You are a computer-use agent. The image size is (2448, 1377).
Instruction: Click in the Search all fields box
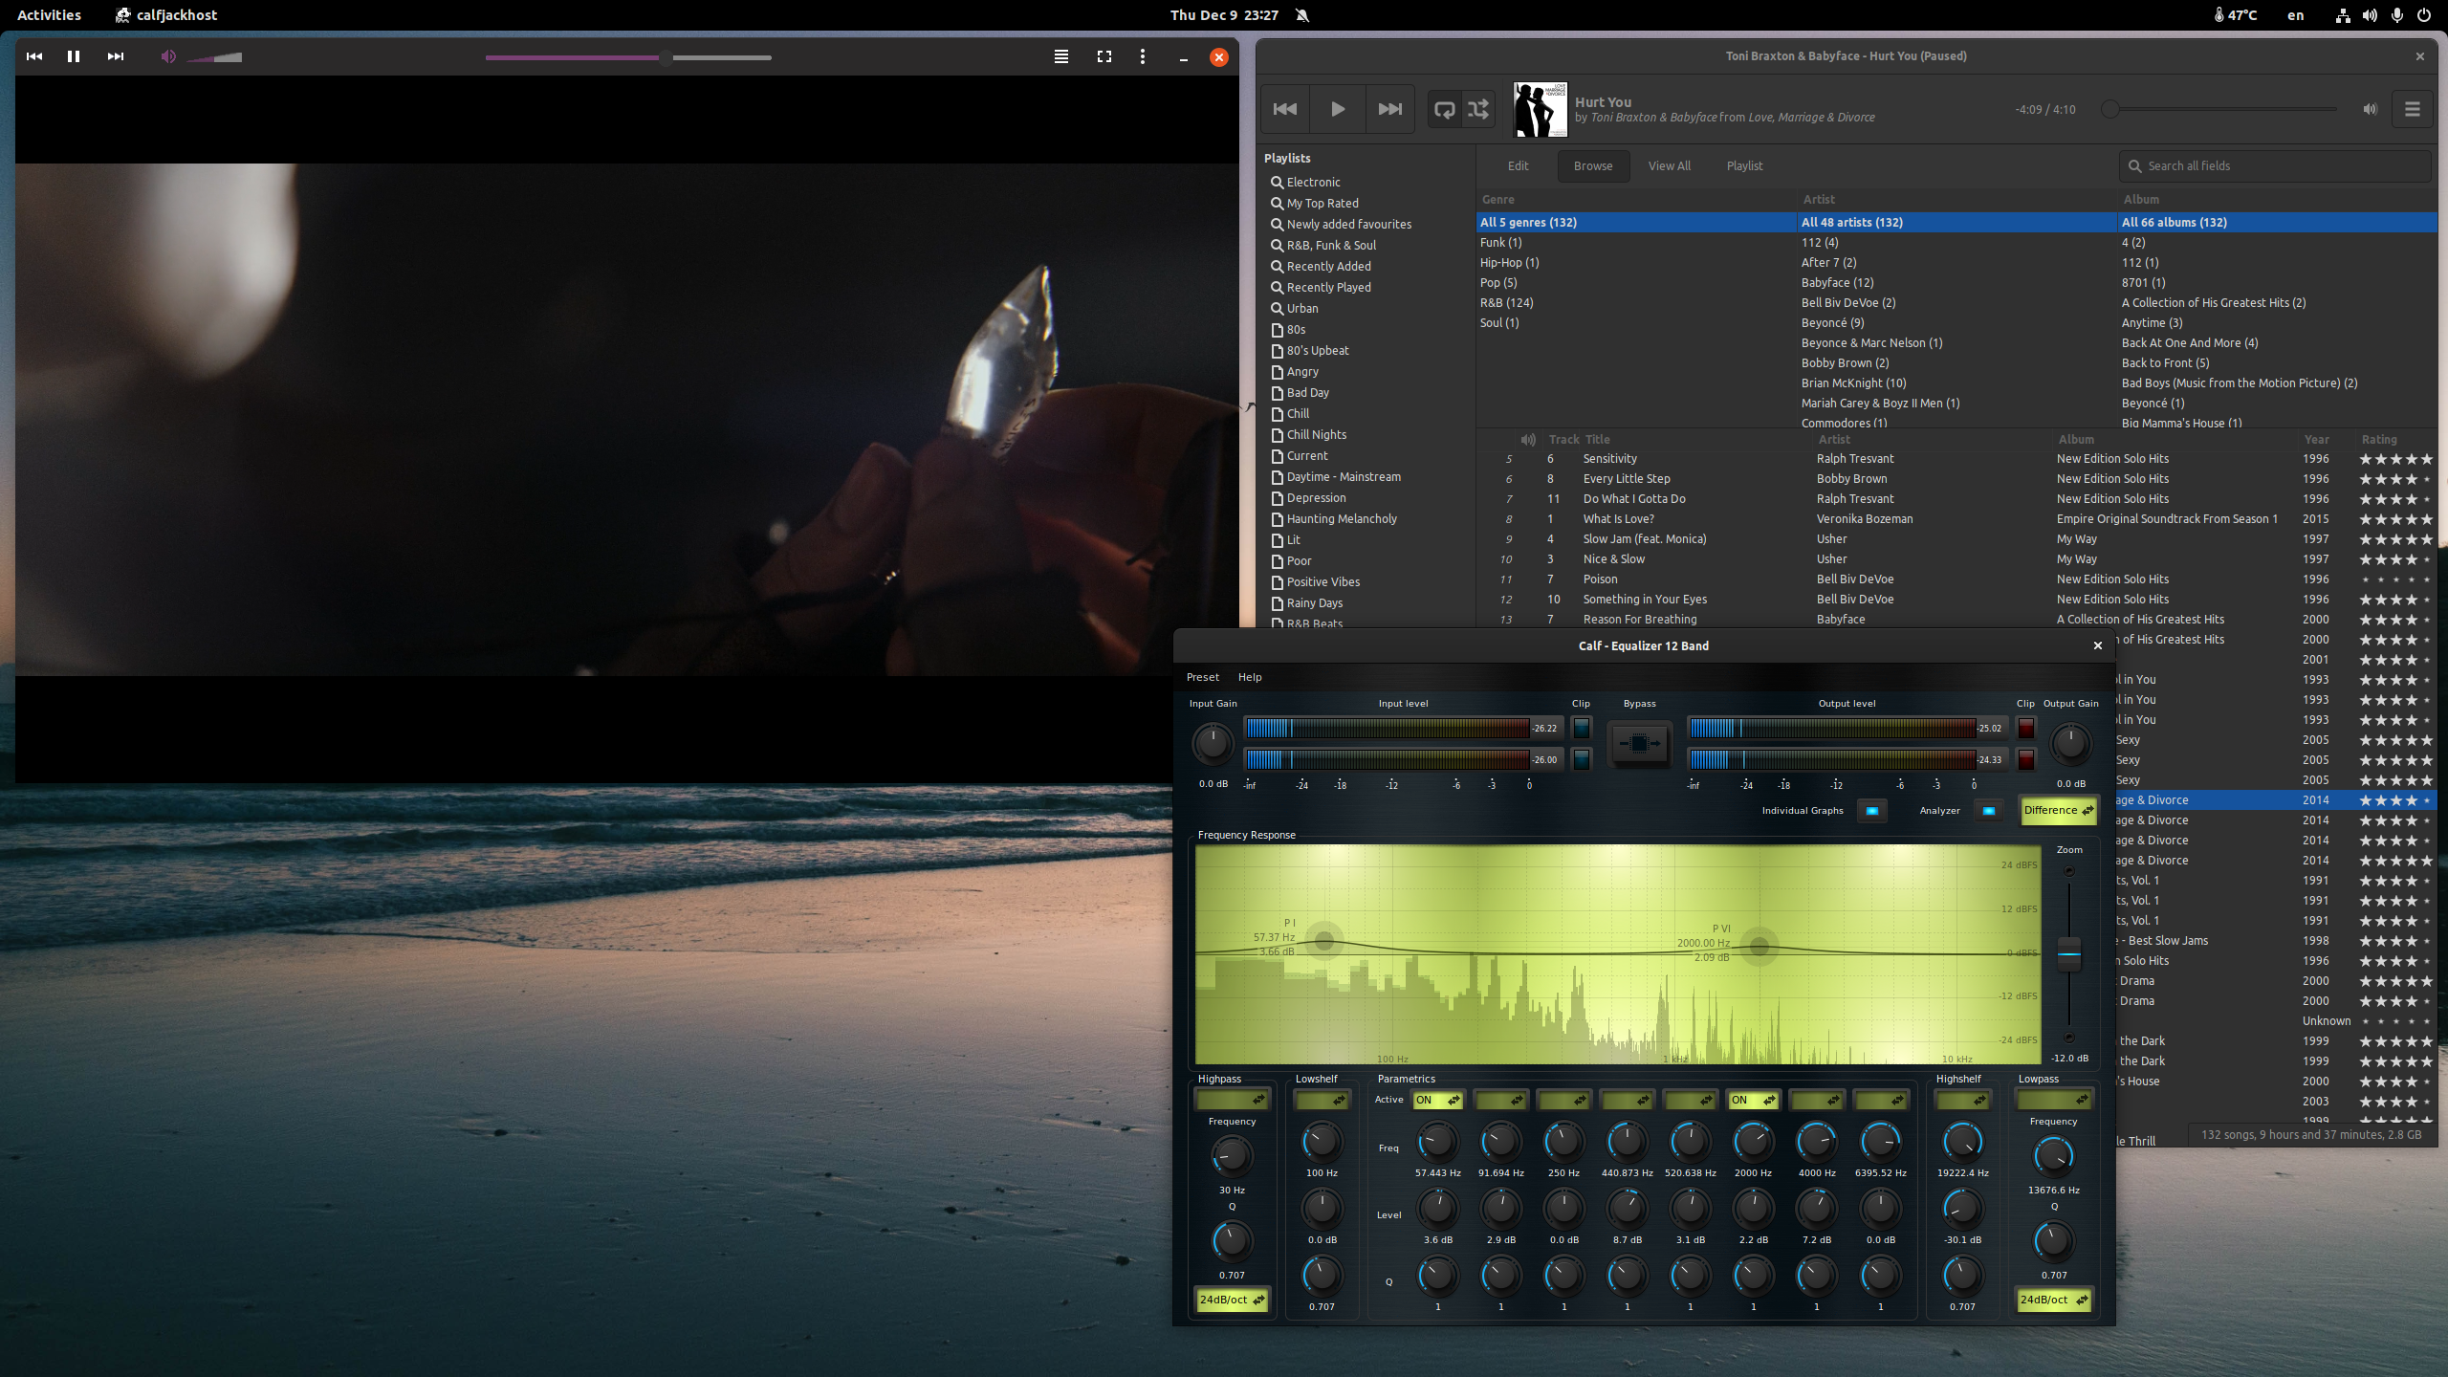[2276, 165]
